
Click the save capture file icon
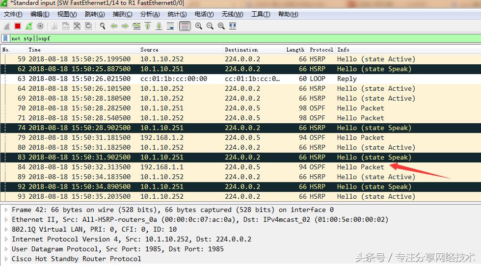65,26
